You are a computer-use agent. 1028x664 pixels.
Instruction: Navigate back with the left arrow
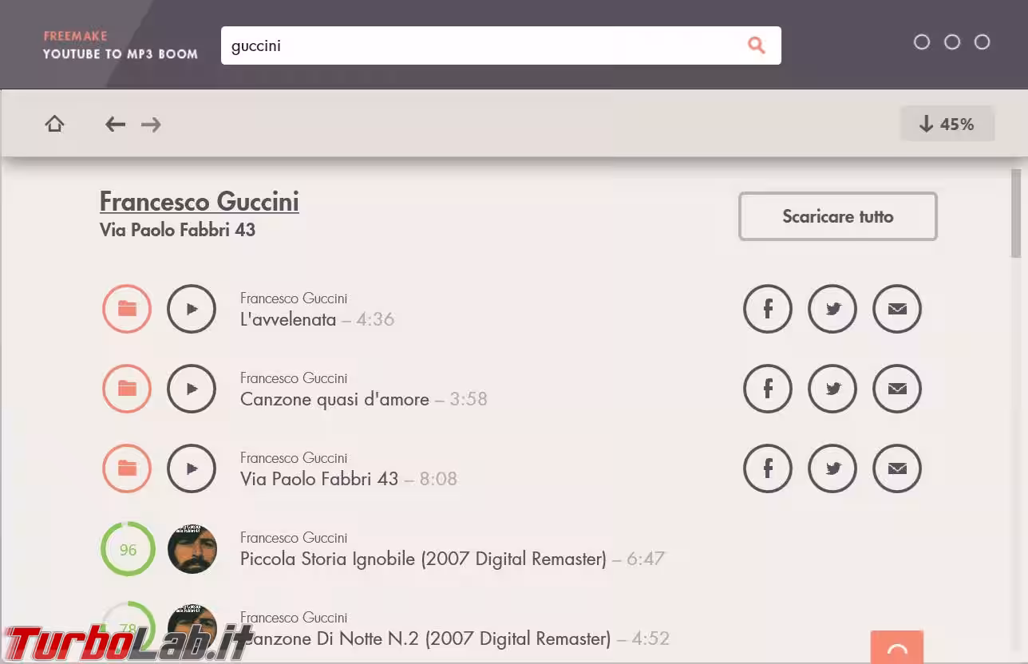click(116, 124)
